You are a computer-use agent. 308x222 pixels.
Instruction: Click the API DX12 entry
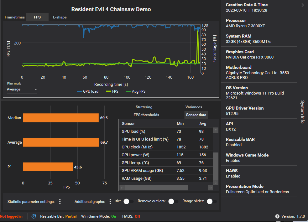(x=259, y=126)
